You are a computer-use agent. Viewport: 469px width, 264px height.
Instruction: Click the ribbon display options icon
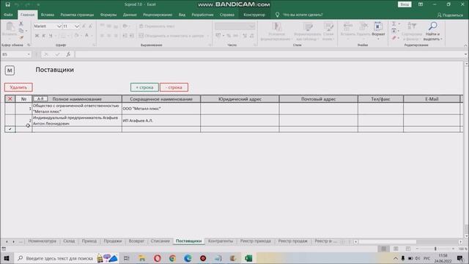click(x=421, y=4)
